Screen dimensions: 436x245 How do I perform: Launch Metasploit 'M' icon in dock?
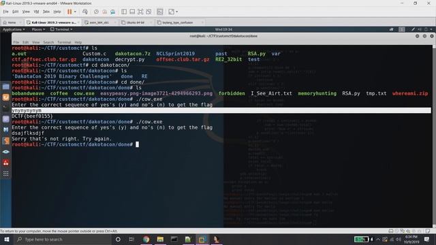[6, 130]
